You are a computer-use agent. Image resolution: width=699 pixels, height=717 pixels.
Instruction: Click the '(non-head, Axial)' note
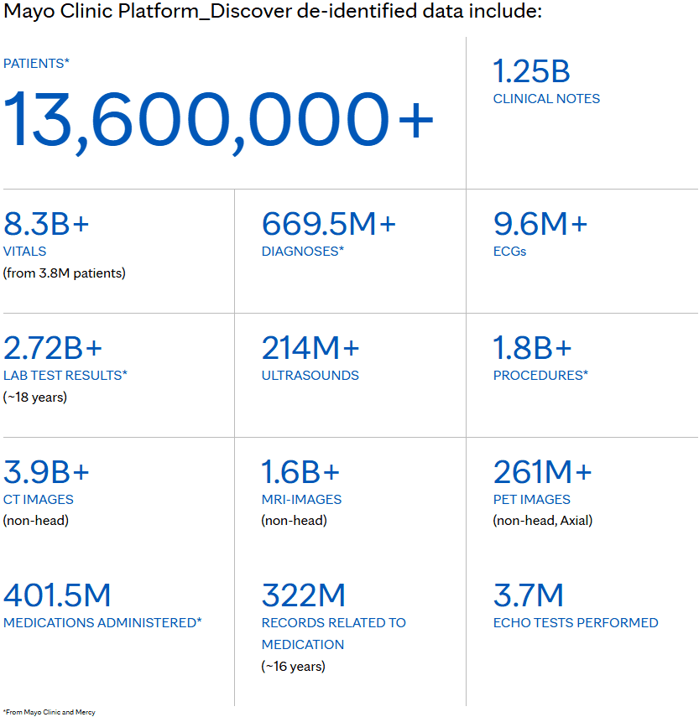(x=543, y=521)
